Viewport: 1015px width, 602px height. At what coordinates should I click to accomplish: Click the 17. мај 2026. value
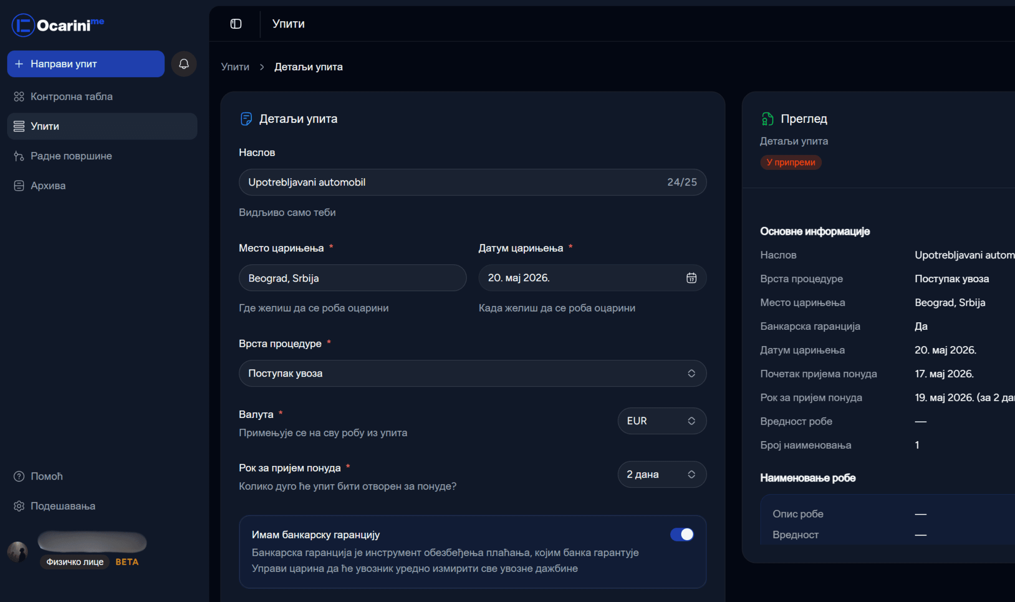(x=944, y=374)
